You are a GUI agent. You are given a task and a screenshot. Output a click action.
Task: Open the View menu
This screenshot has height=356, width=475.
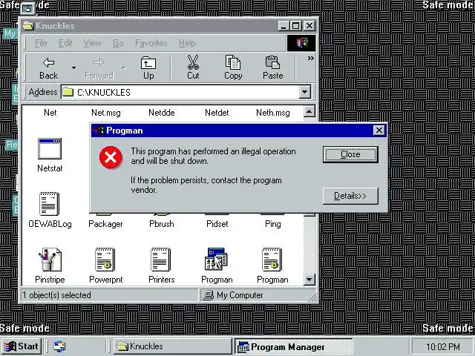pyautogui.click(x=92, y=43)
